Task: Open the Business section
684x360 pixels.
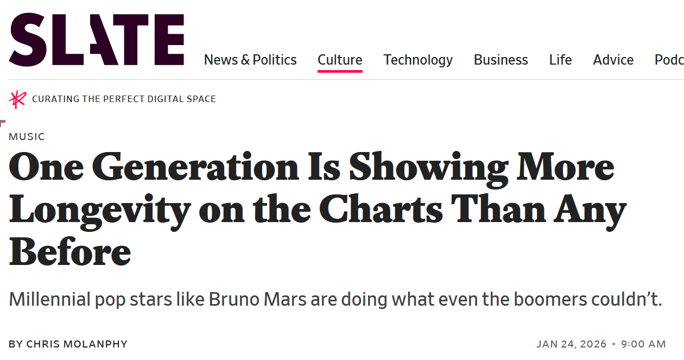Action: click(x=501, y=60)
